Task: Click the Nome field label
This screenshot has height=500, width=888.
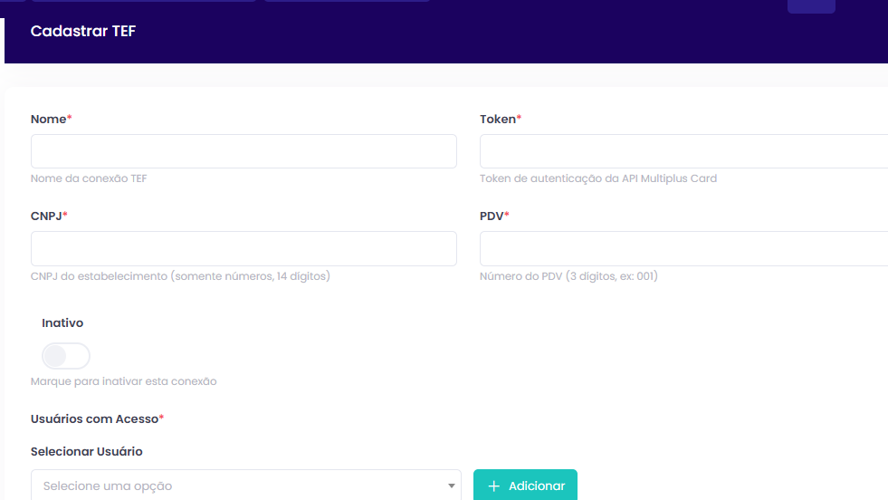Action: (x=49, y=120)
